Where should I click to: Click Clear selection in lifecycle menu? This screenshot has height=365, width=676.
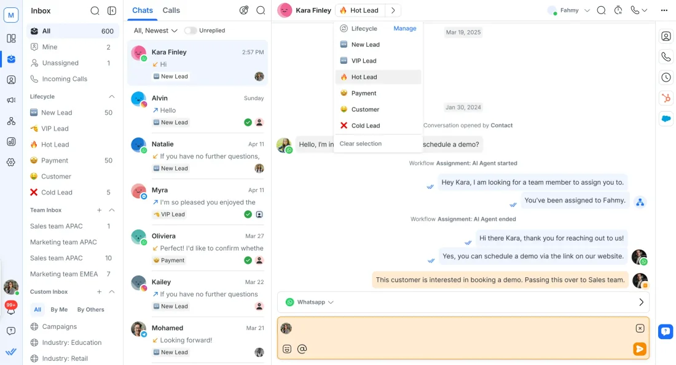click(361, 144)
